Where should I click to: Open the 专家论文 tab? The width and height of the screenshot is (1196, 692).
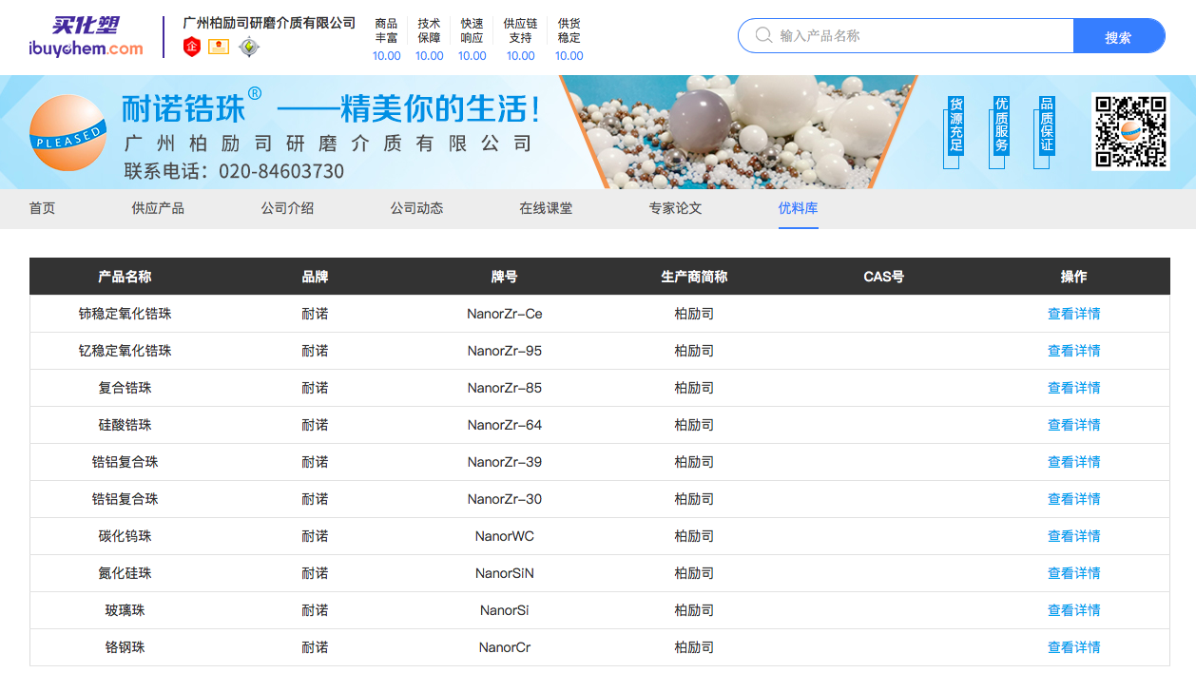click(675, 208)
